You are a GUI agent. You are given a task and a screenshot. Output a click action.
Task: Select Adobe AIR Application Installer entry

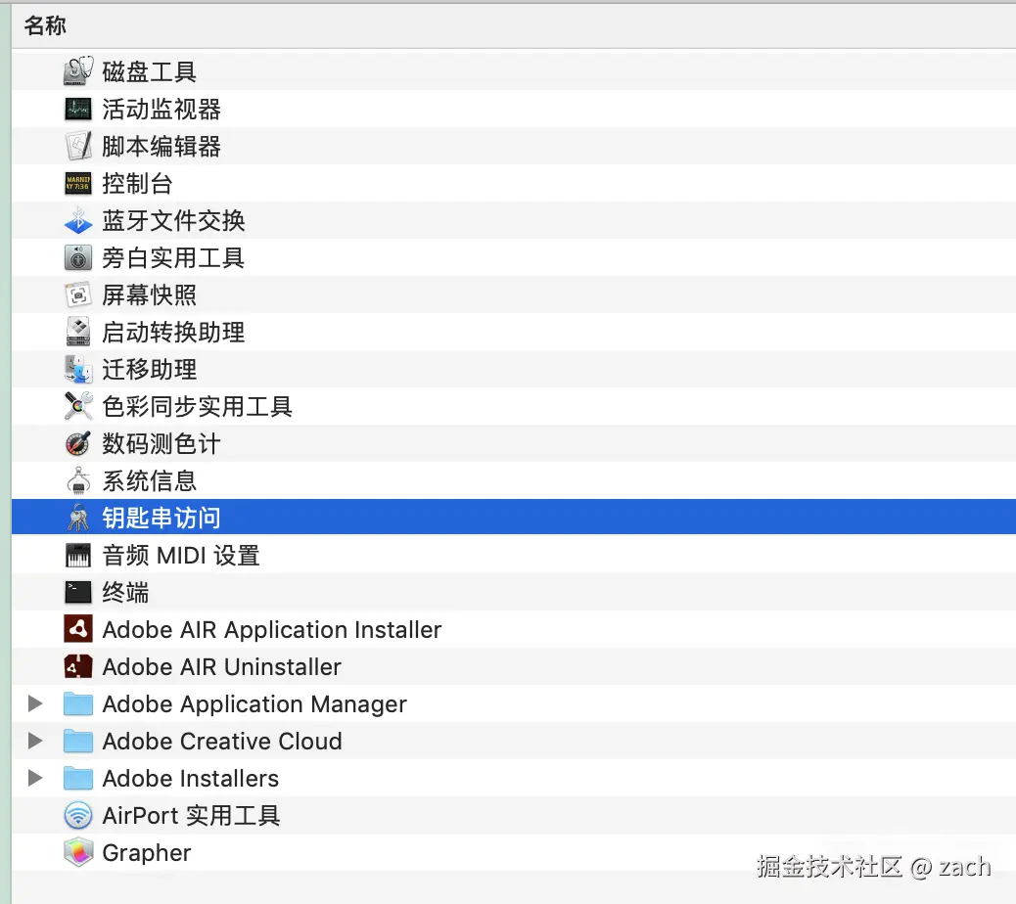(x=272, y=630)
